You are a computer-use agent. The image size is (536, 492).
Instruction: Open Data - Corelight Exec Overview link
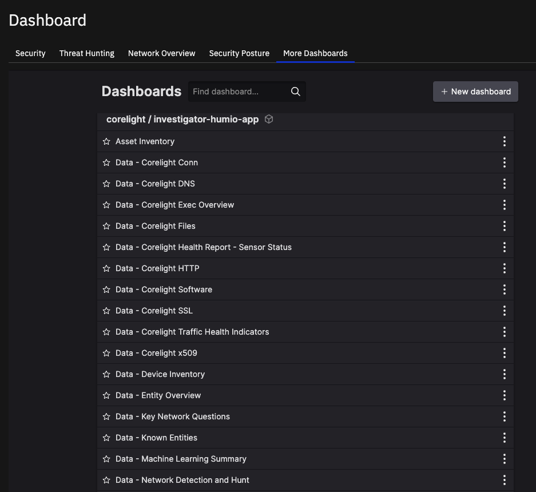pos(174,205)
